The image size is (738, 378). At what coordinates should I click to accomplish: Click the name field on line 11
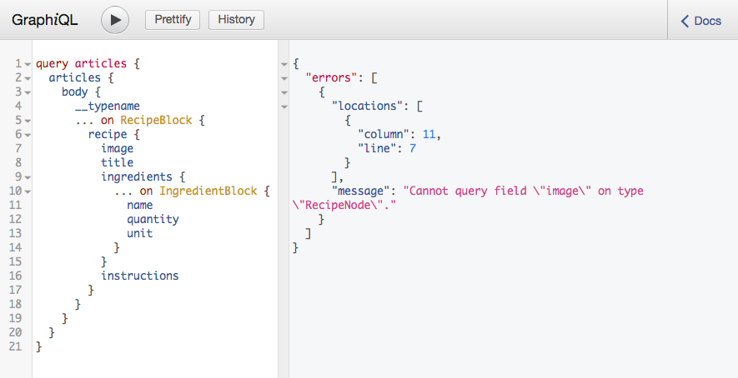[140, 205]
